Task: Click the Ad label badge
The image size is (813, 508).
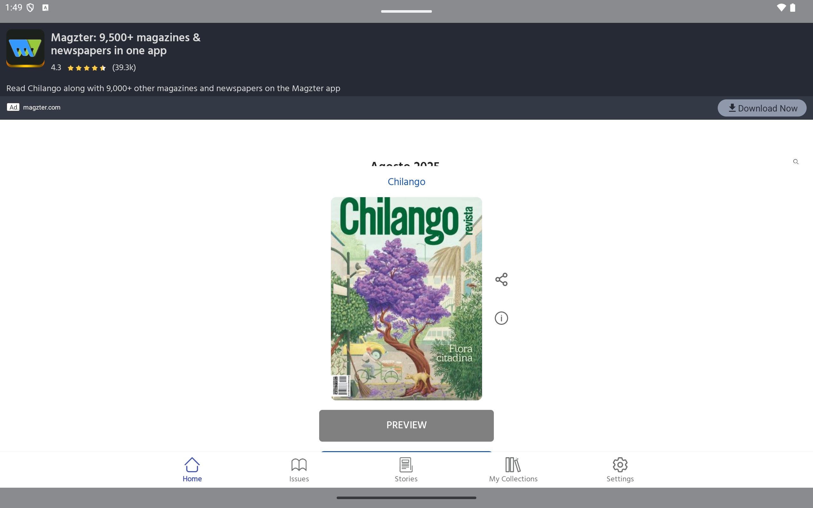Action: pyautogui.click(x=13, y=107)
